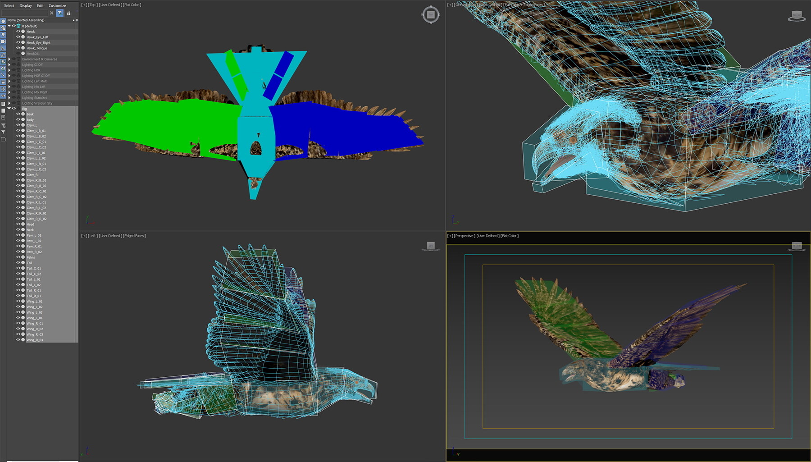Click inside the Scene Explorer search field
Screen dimensions: 811x462
(25, 13)
